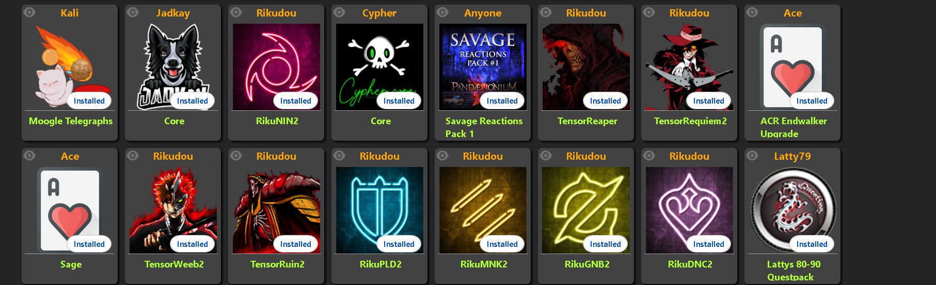936x285 pixels.
Task: Select the TensorRuin2 red armor thumbnail
Action: (276, 210)
